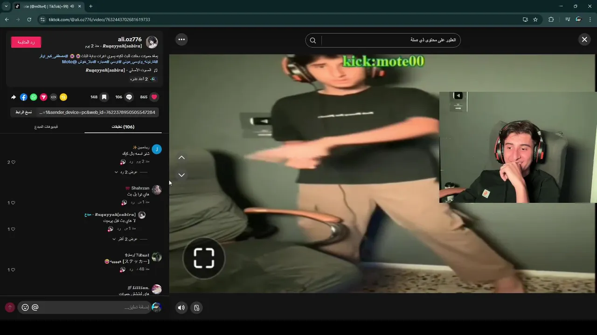The image size is (597, 335).
Task: Save video using the bookmark icon
Action: pyautogui.click(x=104, y=97)
